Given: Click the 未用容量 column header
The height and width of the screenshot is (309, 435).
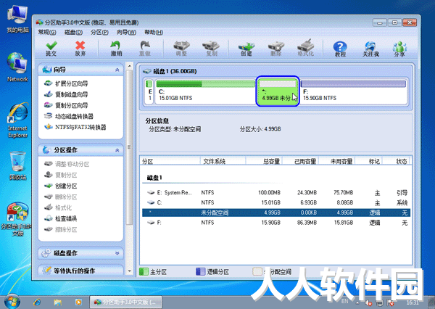Looking at the screenshot, I should pos(337,161).
